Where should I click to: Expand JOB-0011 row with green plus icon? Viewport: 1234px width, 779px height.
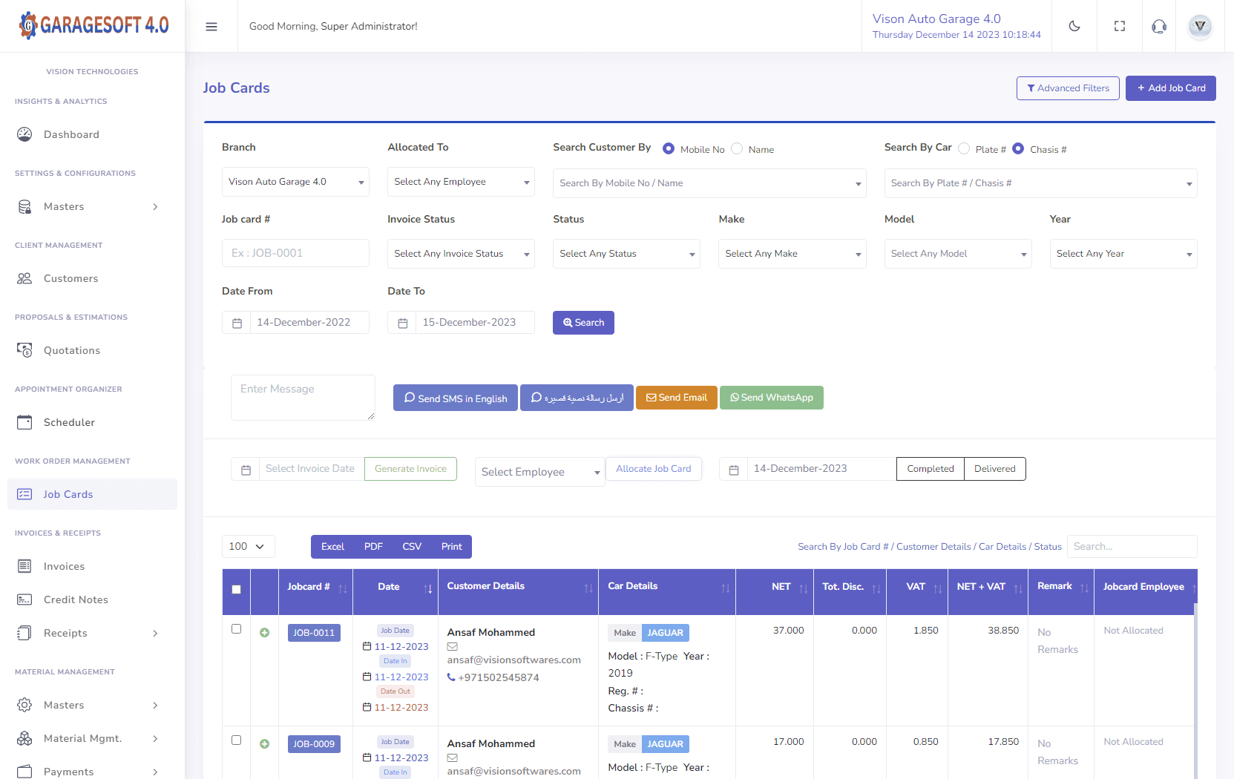tap(264, 633)
